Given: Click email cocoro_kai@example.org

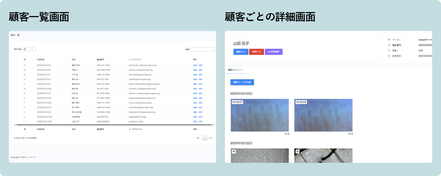Looking at the screenshot, I should [x=141, y=70].
